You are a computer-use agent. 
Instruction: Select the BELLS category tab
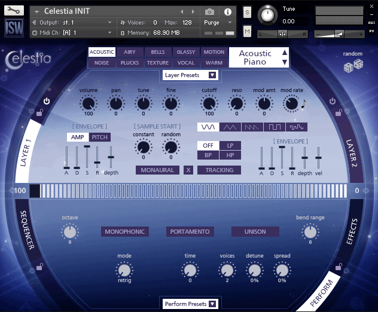tap(158, 52)
